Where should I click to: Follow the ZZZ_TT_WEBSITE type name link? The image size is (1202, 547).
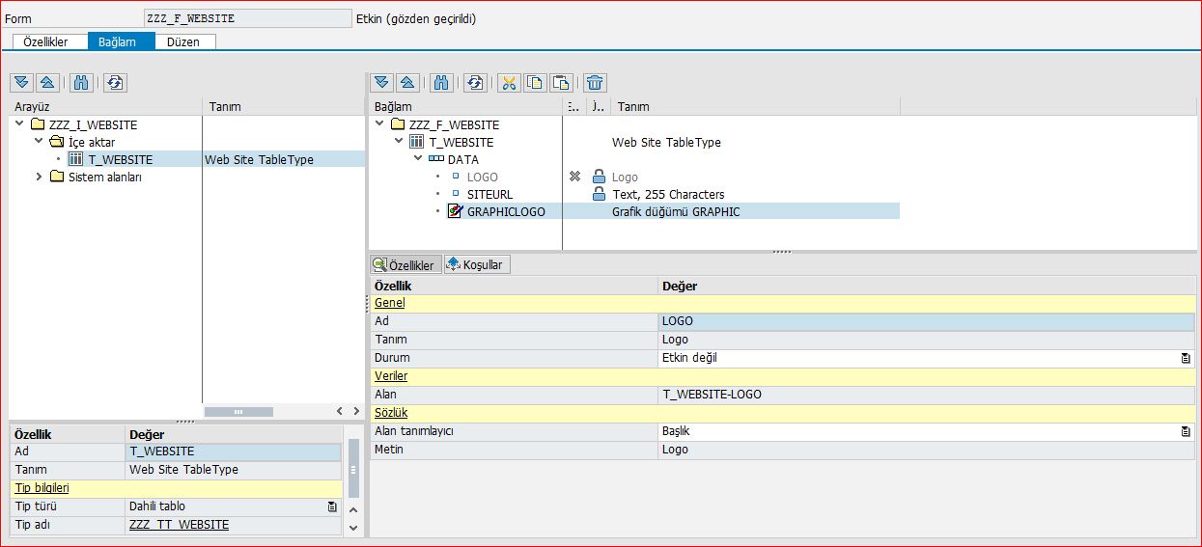179,525
